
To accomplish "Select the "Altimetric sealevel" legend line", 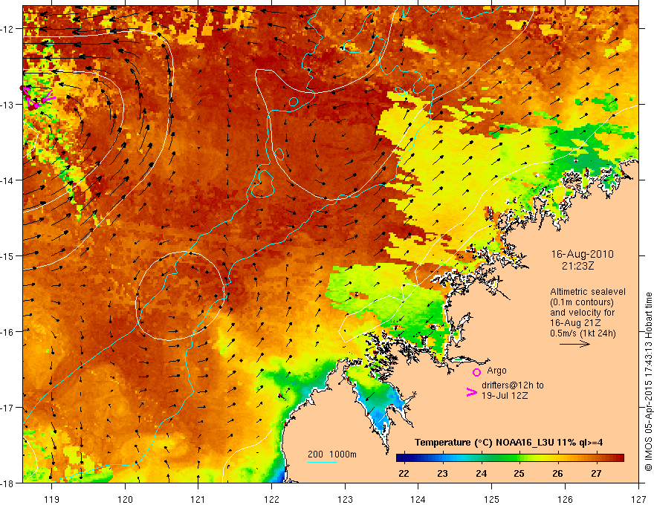I will [x=588, y=292].
